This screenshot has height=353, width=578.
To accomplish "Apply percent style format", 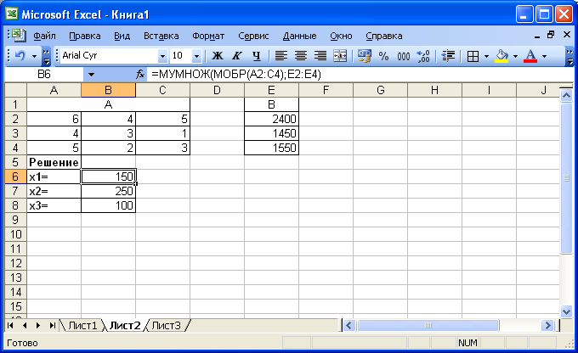I will click(383, 56).
